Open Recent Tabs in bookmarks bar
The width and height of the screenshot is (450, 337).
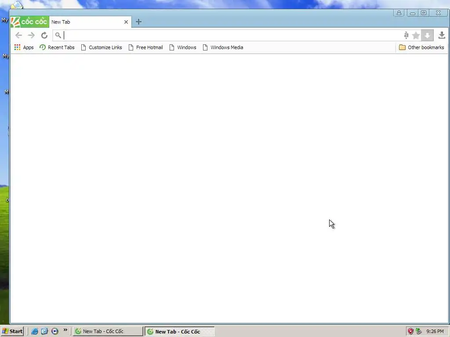pyautogui.click(x=57, y=47)
